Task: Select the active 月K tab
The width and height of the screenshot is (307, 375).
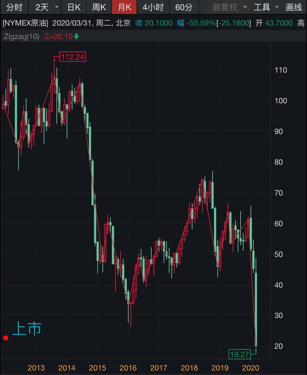Action: point(124,7)
